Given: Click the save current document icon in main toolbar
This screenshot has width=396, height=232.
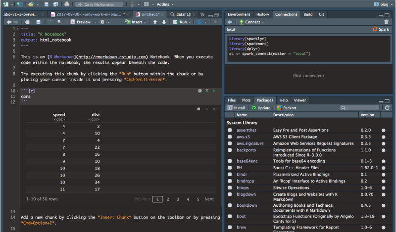Looking at the screenshot, I should 47,4.
